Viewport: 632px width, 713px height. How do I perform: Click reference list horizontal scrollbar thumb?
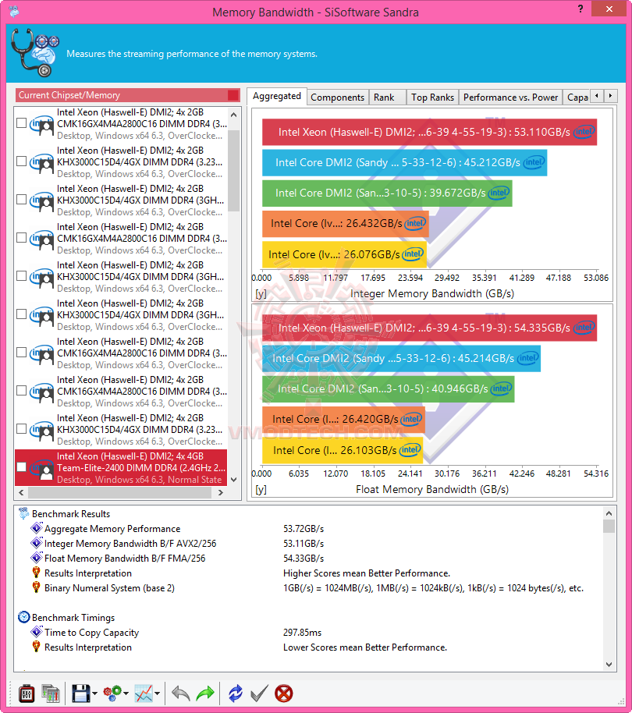click(120, 492)
